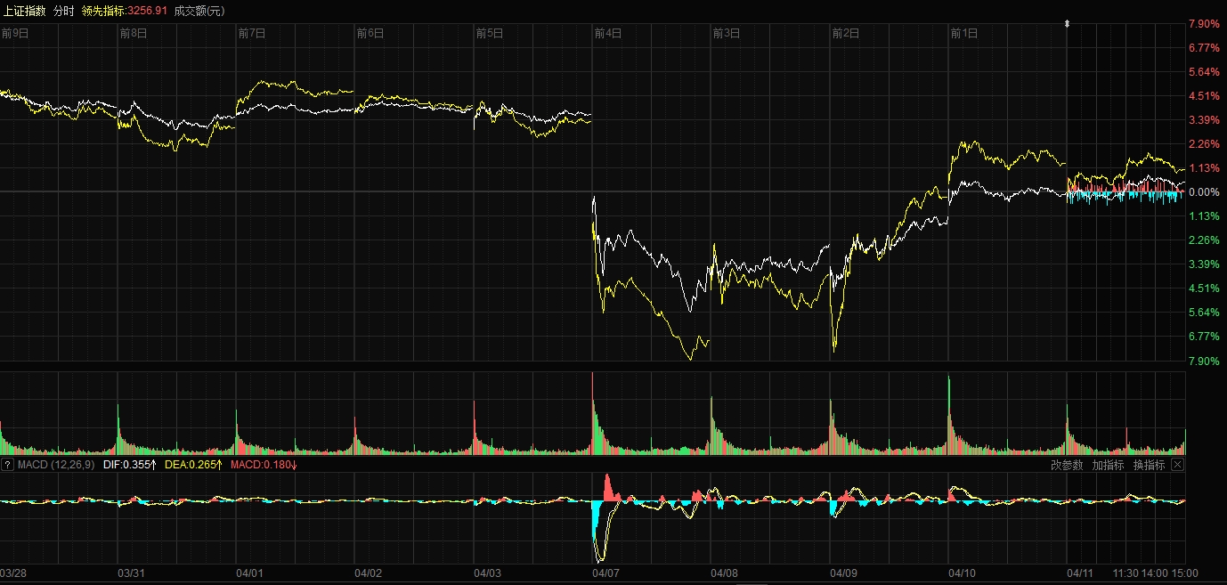Click the MACD help question mark icon

(7, 465)
